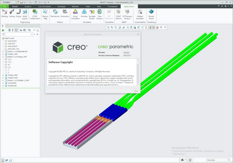Select PAKET1.ASM root in tree

point(8,38)
